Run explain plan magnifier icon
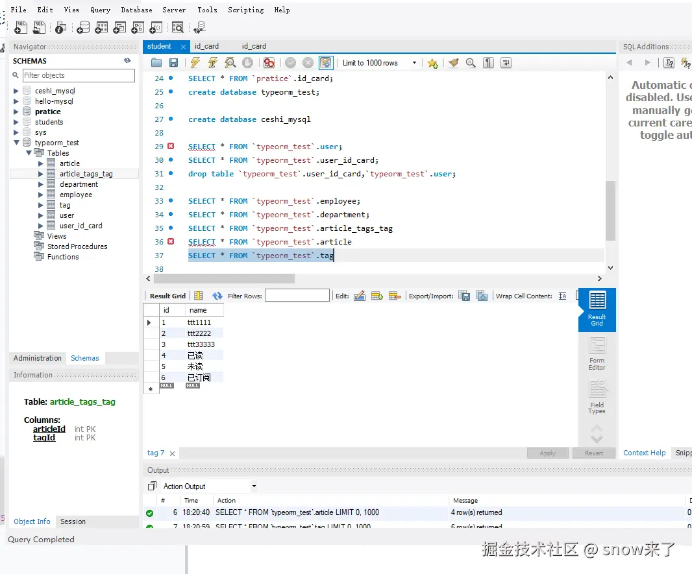This screenshot has height=574, width=692. pos(230,63)
